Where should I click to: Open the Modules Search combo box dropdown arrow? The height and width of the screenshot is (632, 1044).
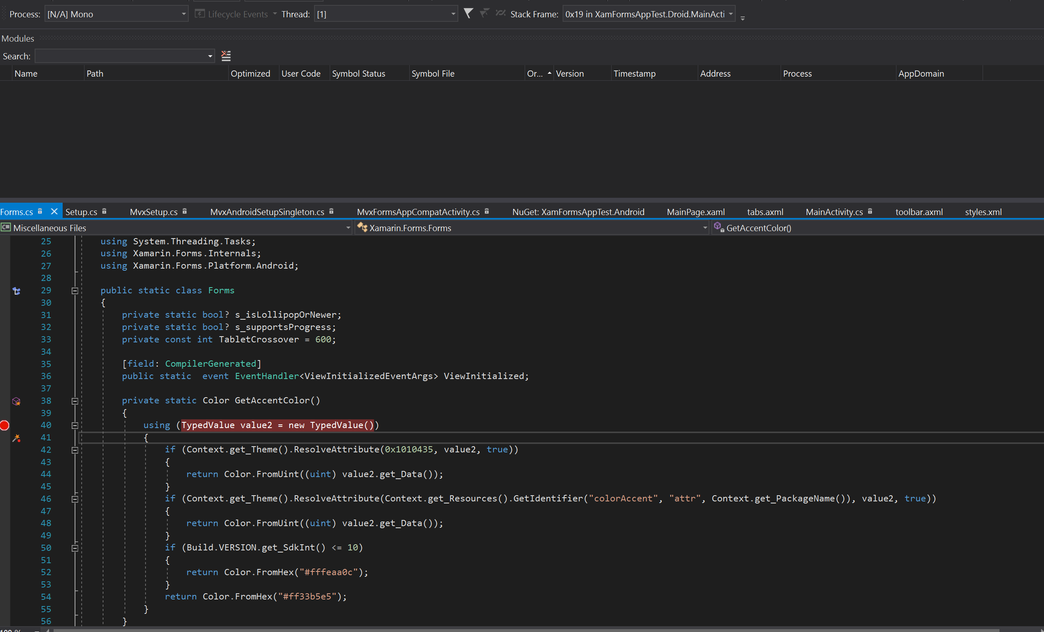point(210,56)
